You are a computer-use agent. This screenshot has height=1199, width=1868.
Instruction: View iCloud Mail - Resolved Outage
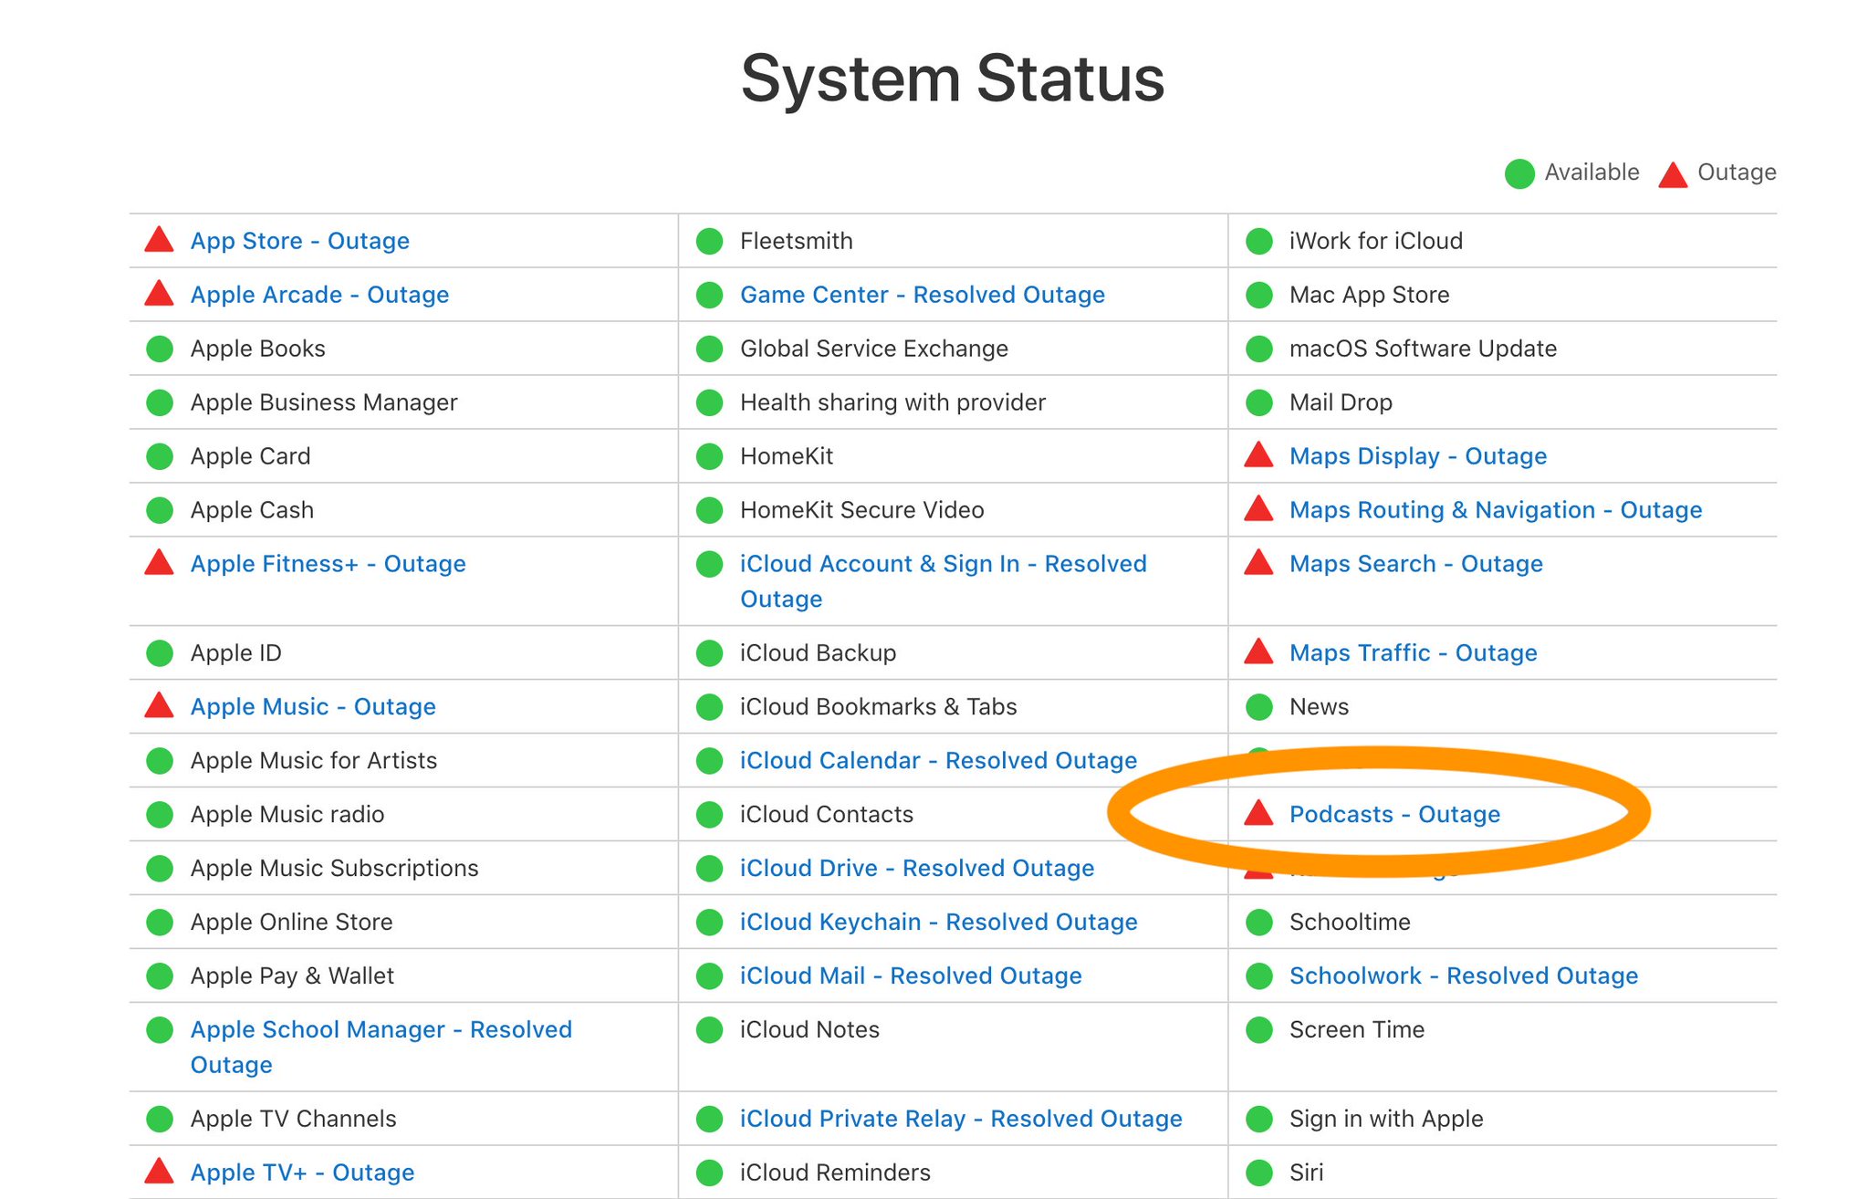tap(911, 976)
